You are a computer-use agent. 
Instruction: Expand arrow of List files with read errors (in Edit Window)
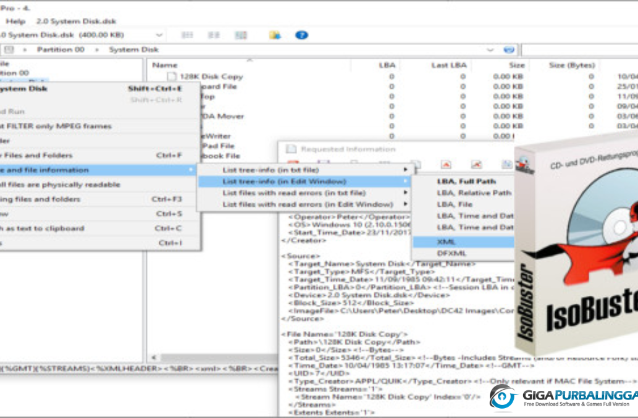click(x=405, y=204)
